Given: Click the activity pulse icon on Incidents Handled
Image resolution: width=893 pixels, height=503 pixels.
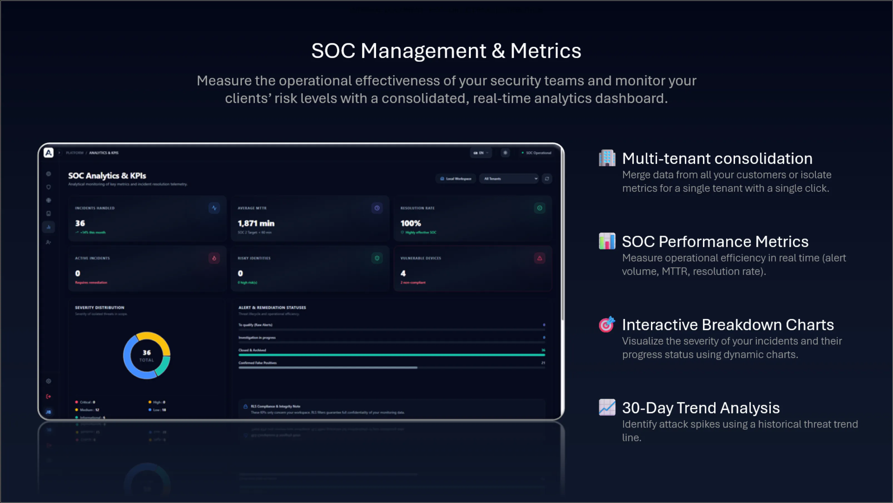Looking at the screenshot, I should [x=214, y=208].
